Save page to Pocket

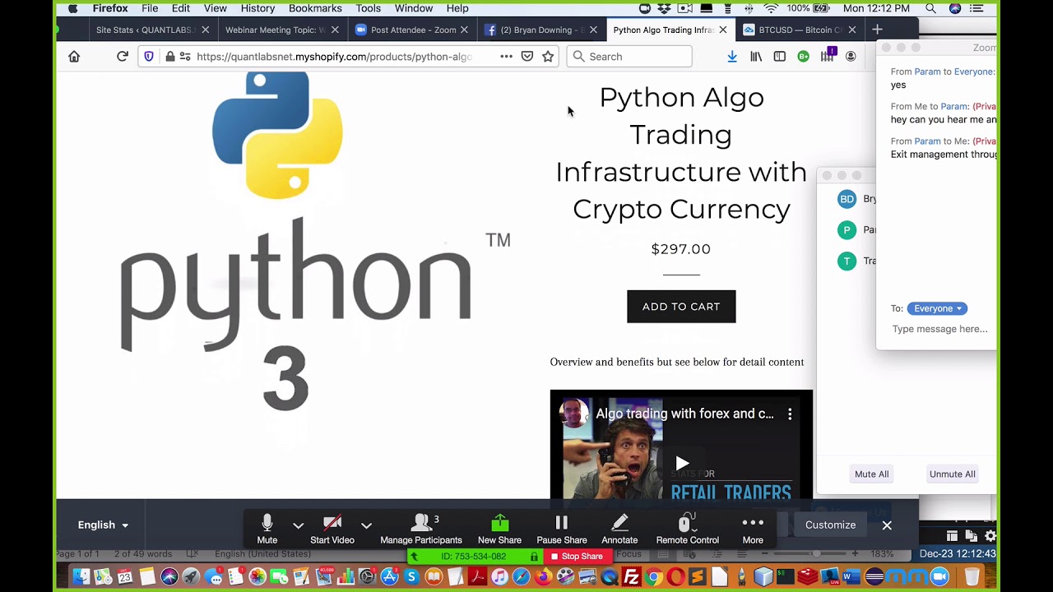click(527, 57)
